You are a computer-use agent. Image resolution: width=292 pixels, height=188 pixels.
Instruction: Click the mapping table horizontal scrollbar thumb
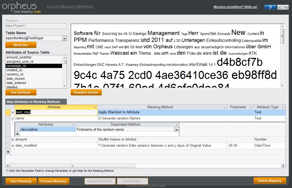(73, 166)
